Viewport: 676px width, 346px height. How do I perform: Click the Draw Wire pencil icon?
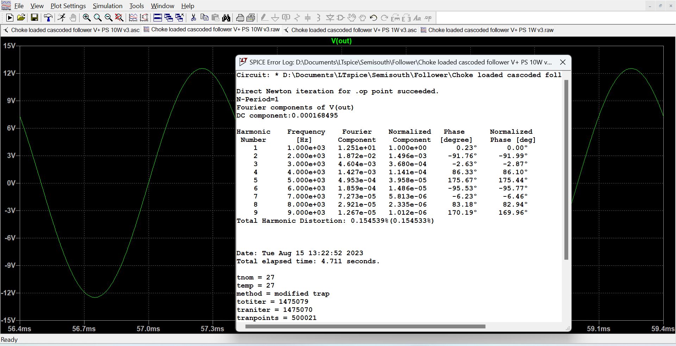[264, 18]
